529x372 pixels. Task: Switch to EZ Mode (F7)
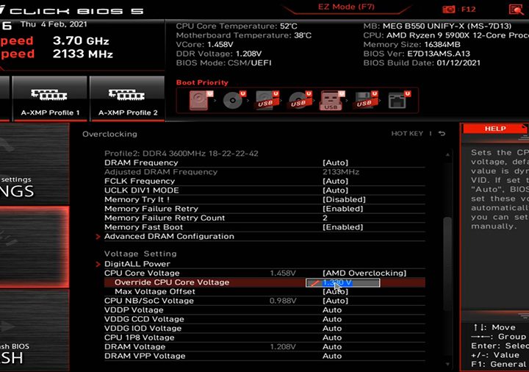(346, 7)
